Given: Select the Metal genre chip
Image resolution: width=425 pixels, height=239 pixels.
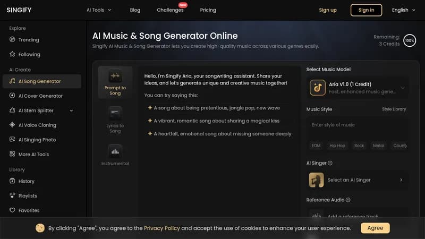Looking at the screenshot, I should click(378, 146).
